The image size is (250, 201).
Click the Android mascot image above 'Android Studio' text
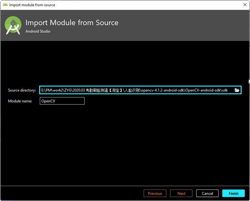click(x=13, y=25)
